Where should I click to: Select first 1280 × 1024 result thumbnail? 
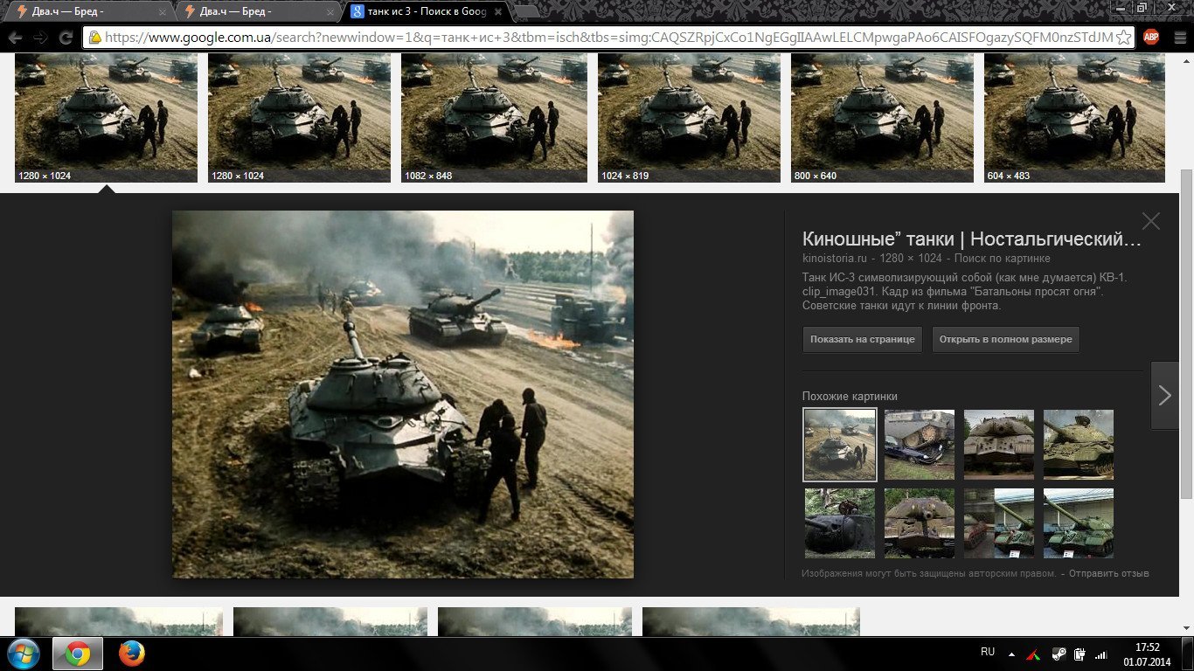click(107, 118)
